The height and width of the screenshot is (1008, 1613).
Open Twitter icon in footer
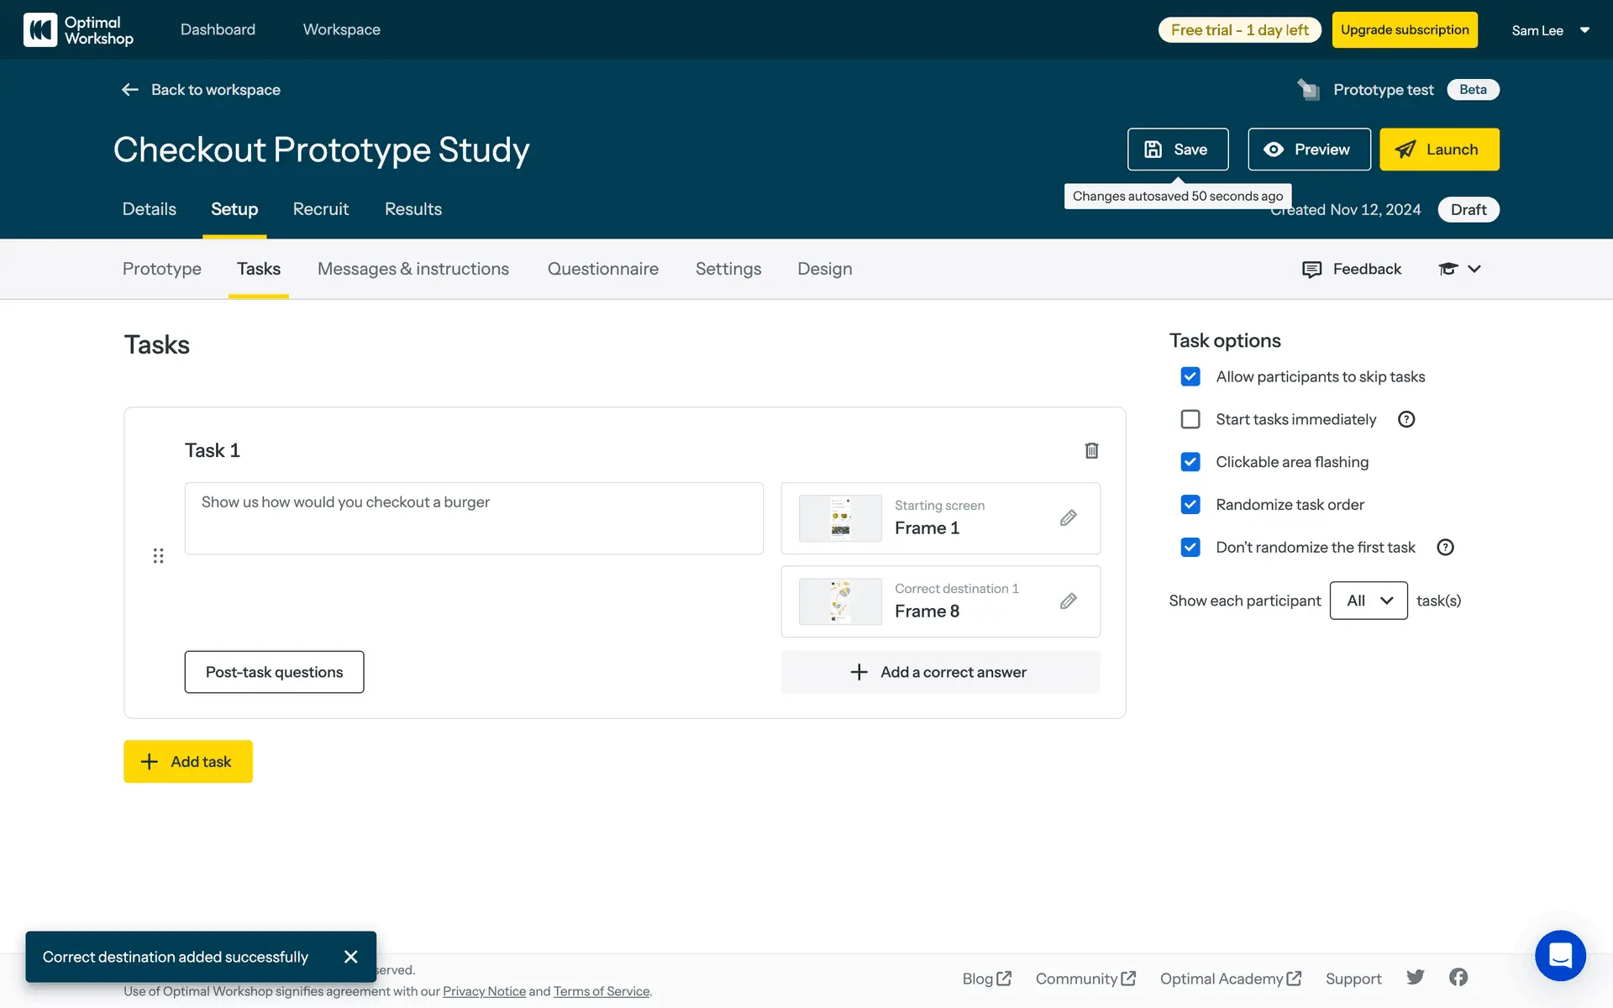(1416, 977)
